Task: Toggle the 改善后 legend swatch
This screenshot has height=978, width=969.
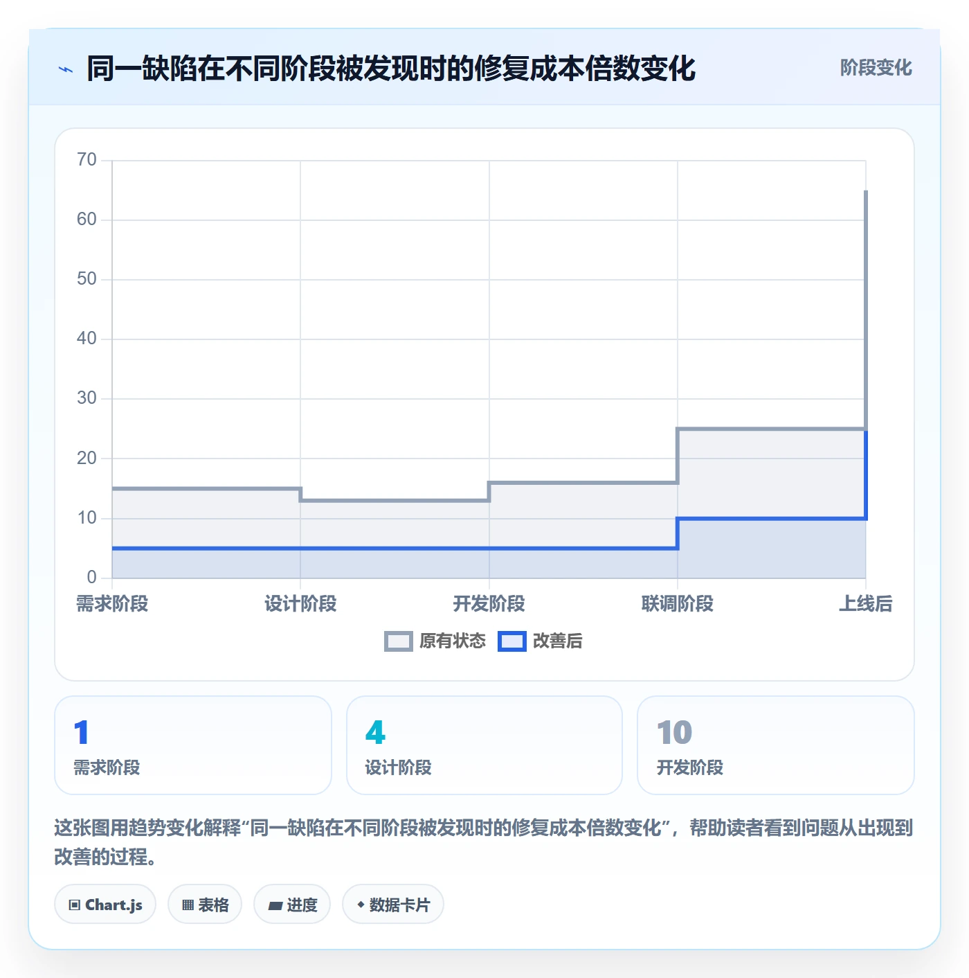Action: pyautogui.click(x=512, y=641)
